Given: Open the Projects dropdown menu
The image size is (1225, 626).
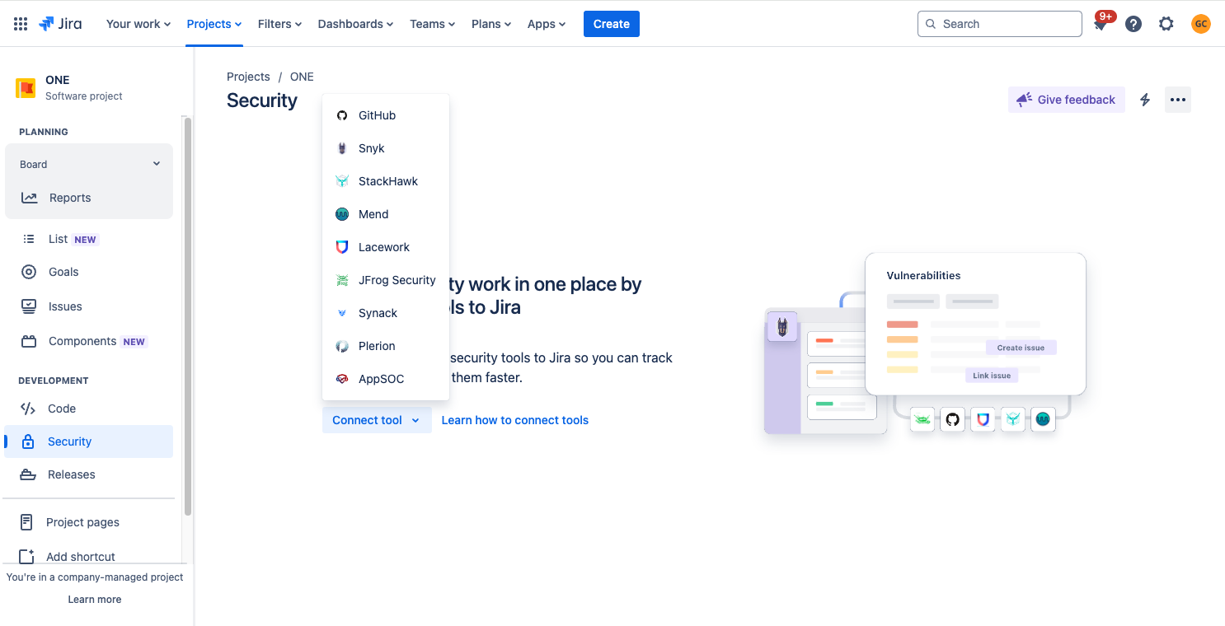Looking at the screenshot, I should pyautogui.click(x=214, y=24).
